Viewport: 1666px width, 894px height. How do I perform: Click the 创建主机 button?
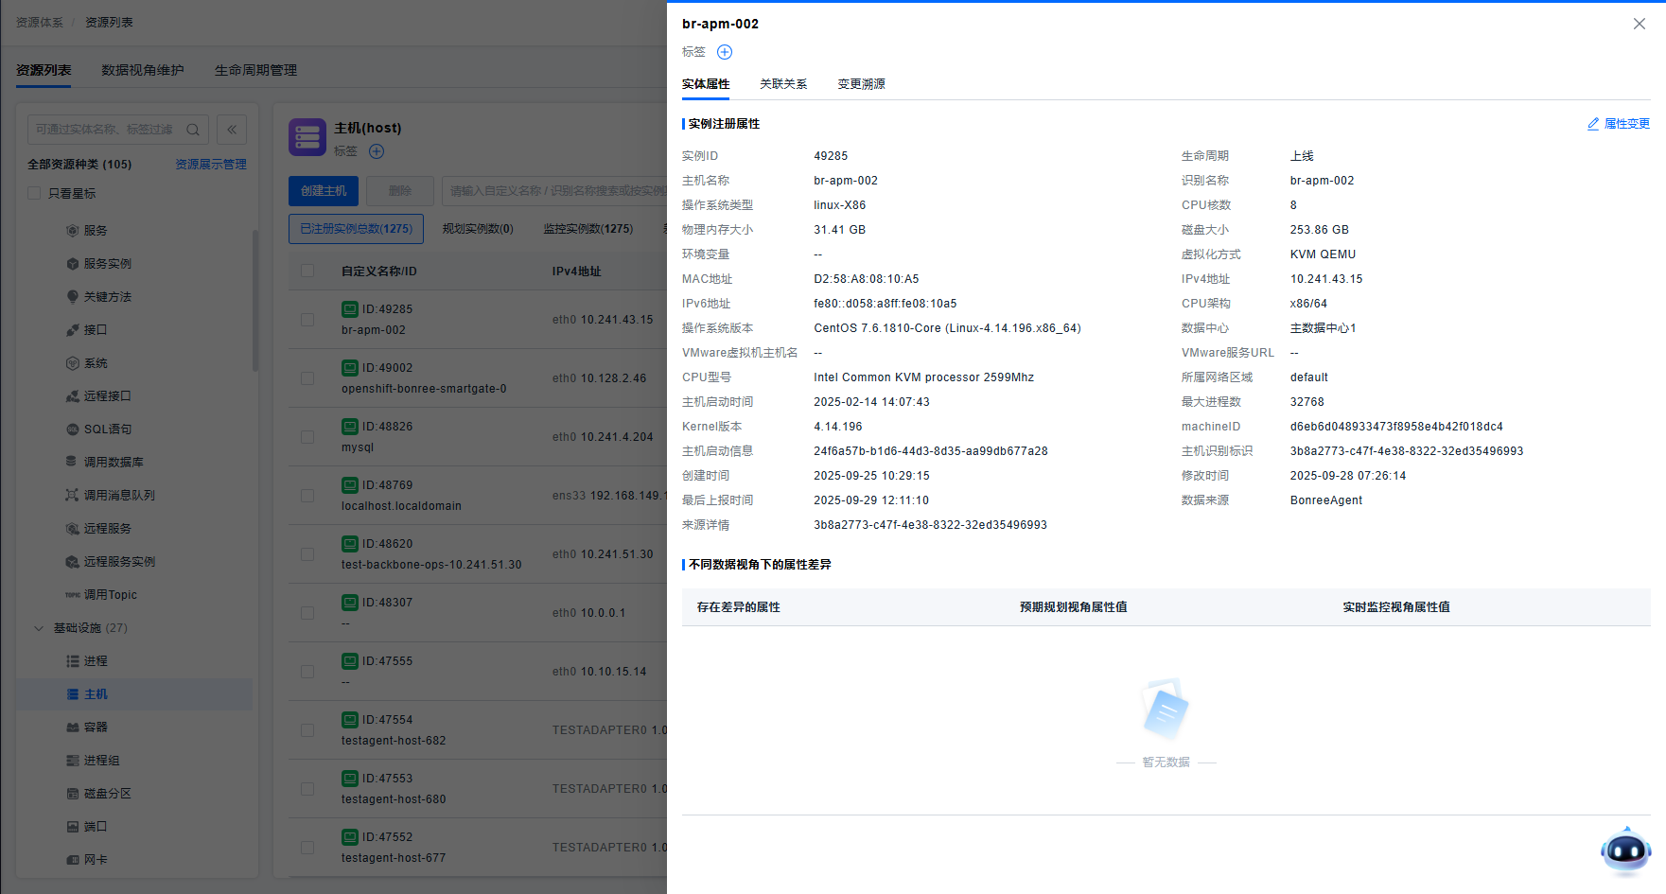tap(324, 191)
